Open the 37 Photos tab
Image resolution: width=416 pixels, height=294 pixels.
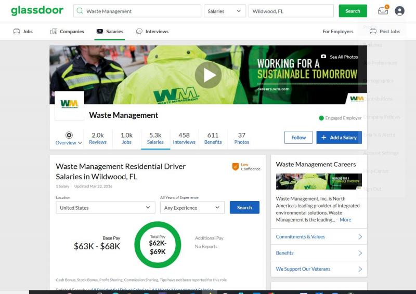click(242, 138)
